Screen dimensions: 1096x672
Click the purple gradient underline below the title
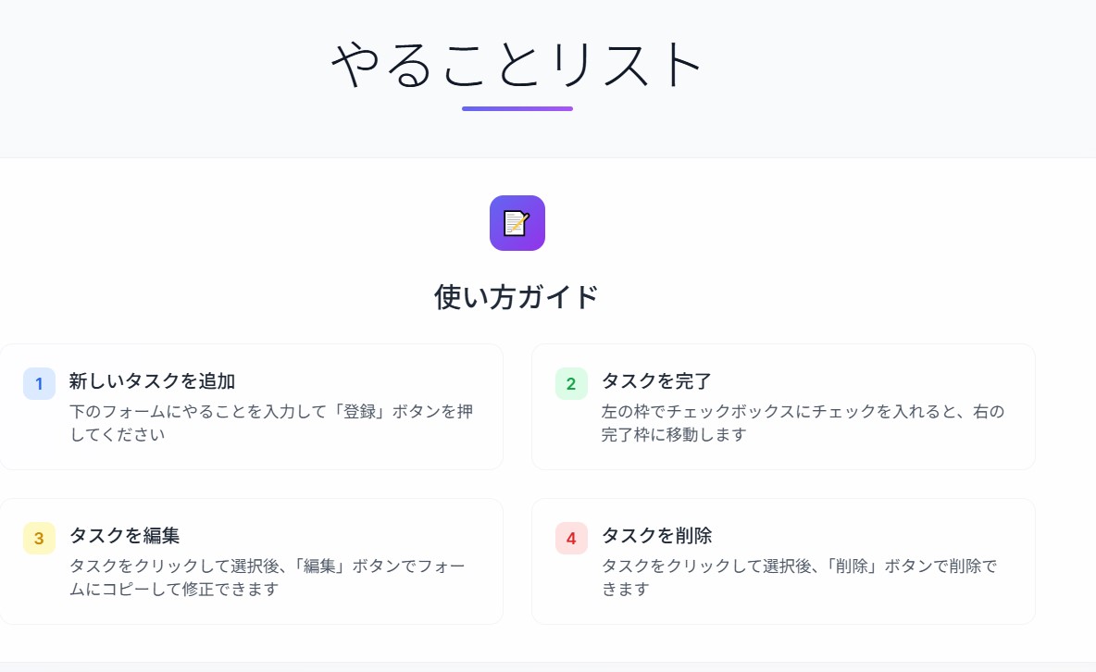[x=517, y=110]
